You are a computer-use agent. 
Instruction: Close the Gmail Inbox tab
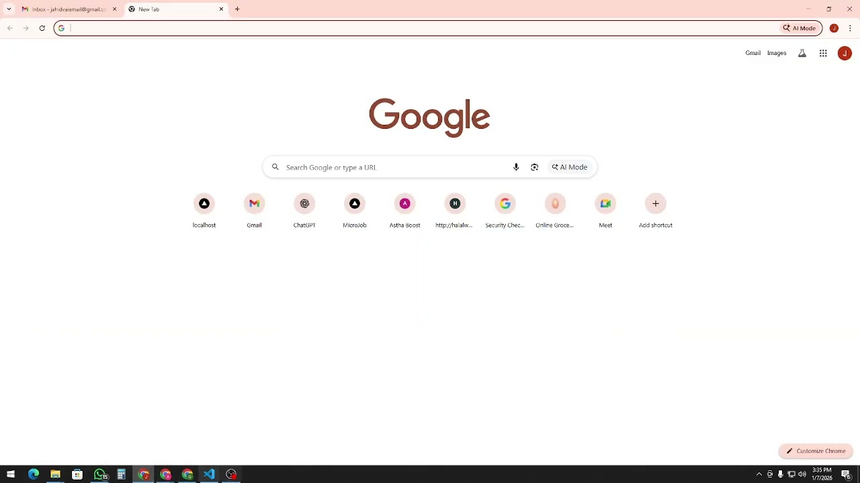114,9
